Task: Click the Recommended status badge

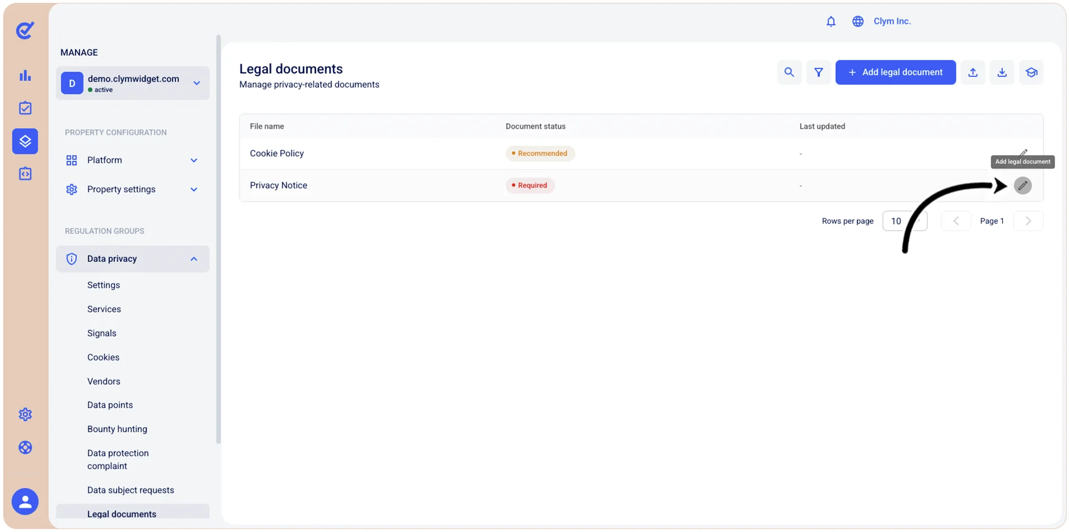Action: pyautogui.click(x=540, y=154)
